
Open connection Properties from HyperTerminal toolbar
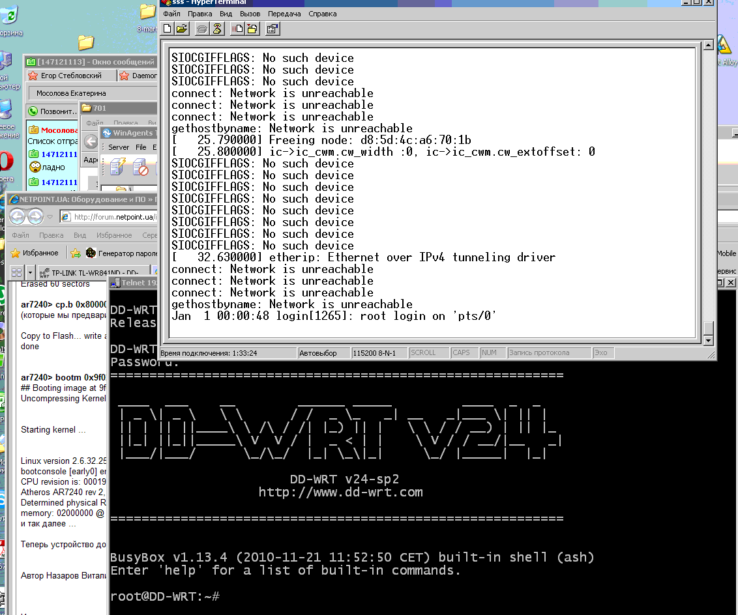tap(273, 28)
